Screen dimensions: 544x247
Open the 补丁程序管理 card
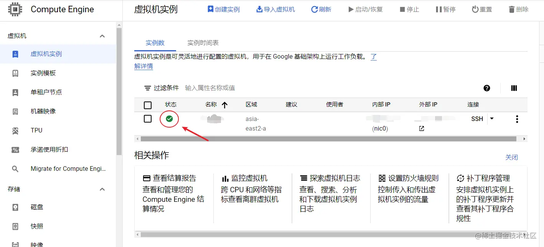tap(488, 198)
